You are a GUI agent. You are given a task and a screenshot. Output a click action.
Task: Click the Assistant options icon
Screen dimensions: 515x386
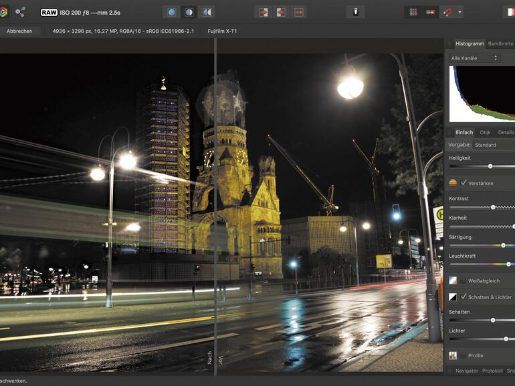coord(356,12)
